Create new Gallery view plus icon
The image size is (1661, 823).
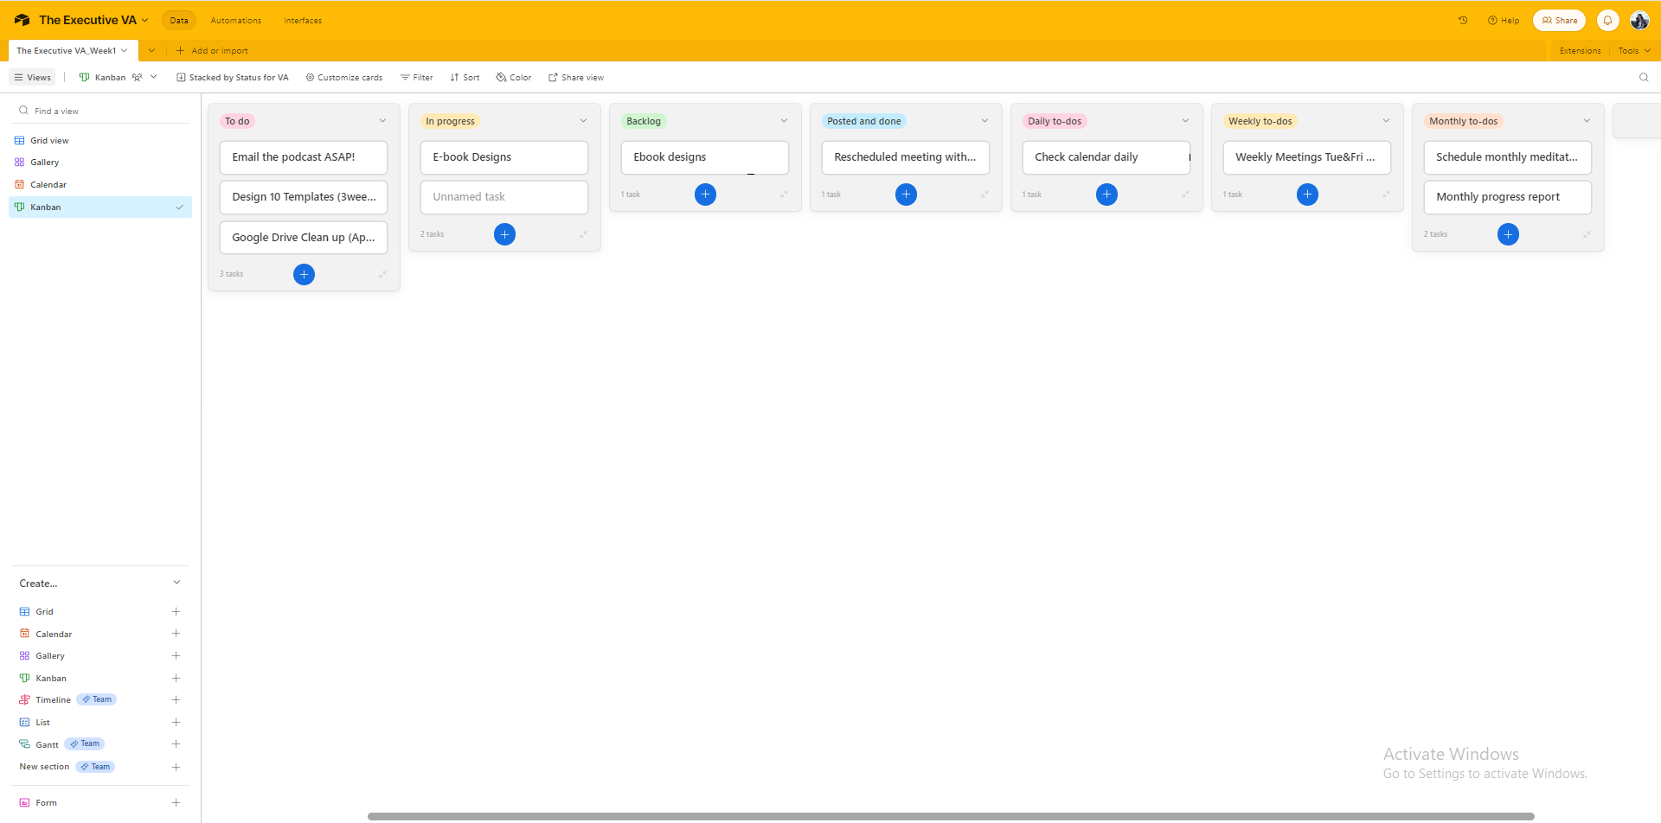pyautogui.click(x=176, y=656)
